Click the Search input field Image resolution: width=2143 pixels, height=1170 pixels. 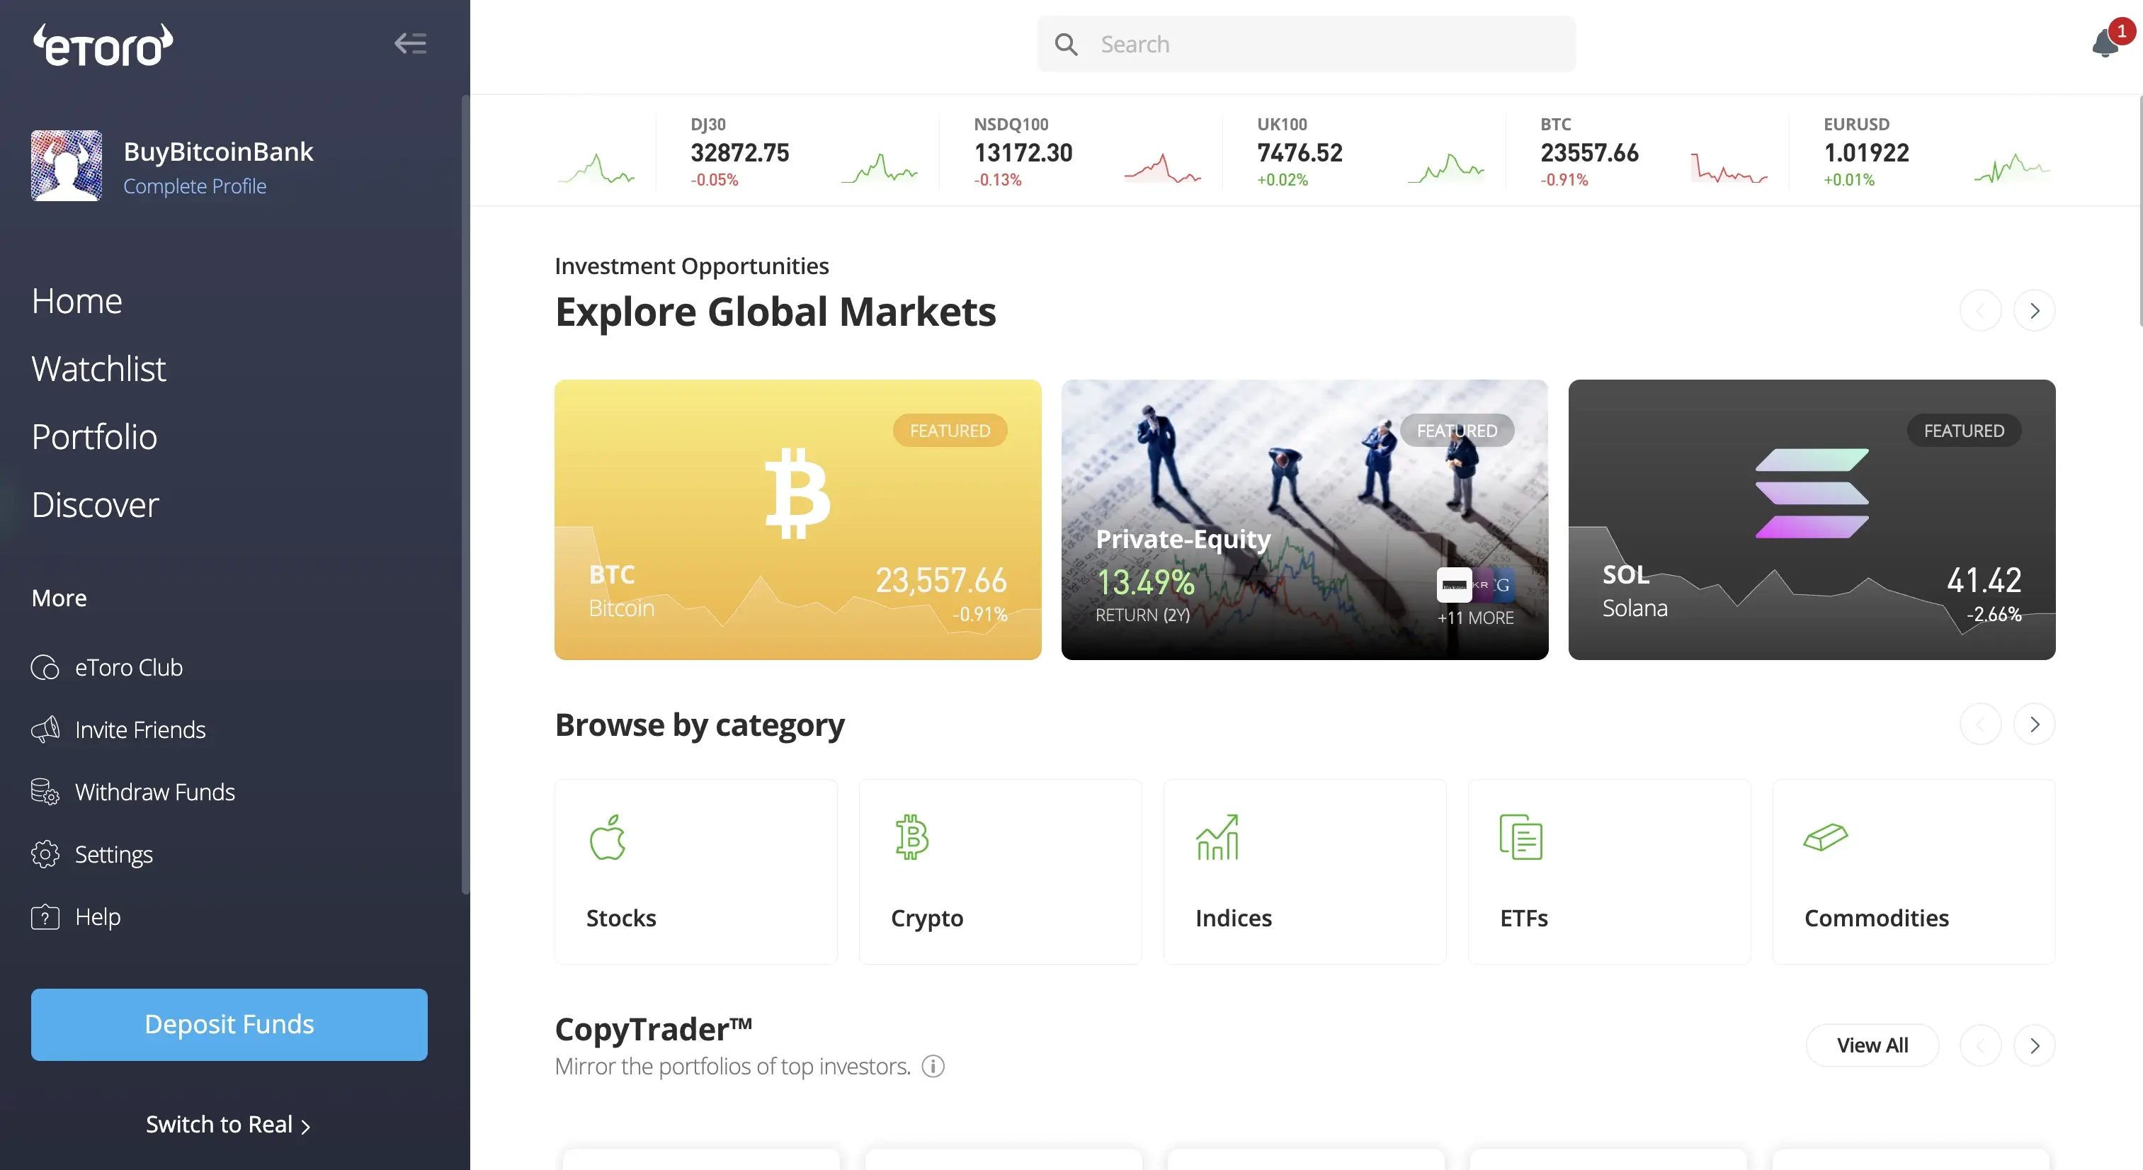click(1306, 44)
